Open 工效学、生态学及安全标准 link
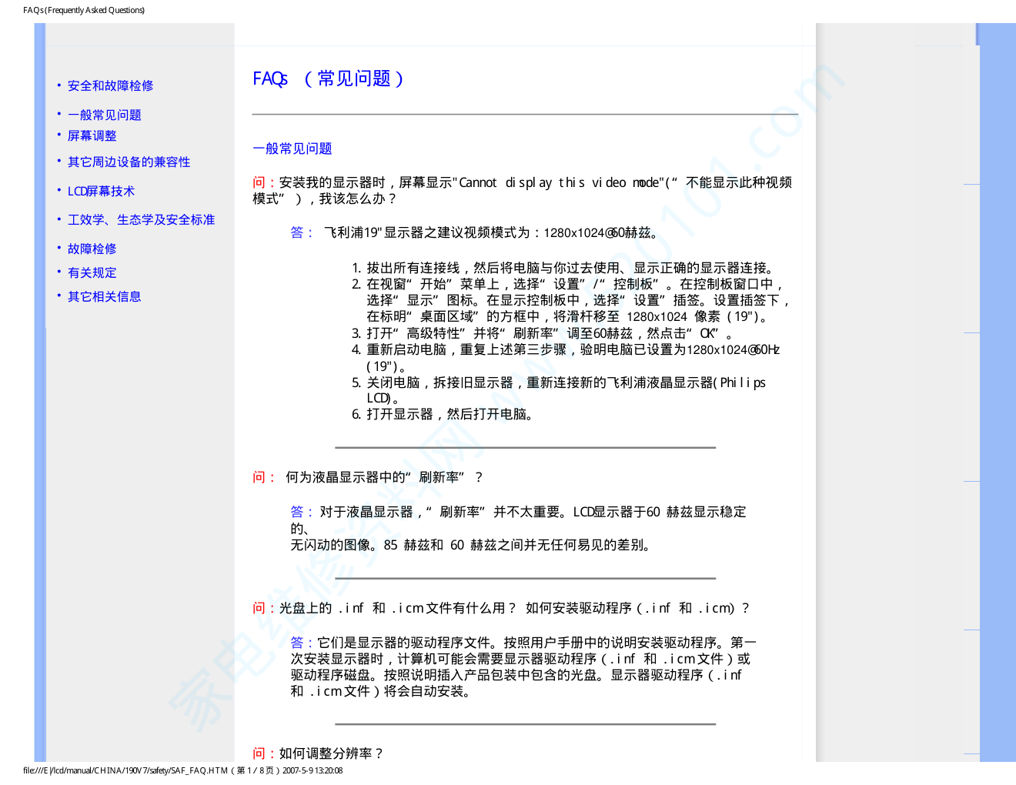 141,219
